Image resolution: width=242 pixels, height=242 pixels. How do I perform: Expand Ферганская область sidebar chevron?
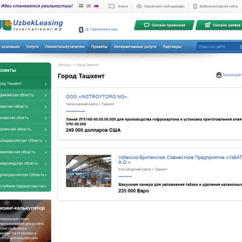(46, 129)
